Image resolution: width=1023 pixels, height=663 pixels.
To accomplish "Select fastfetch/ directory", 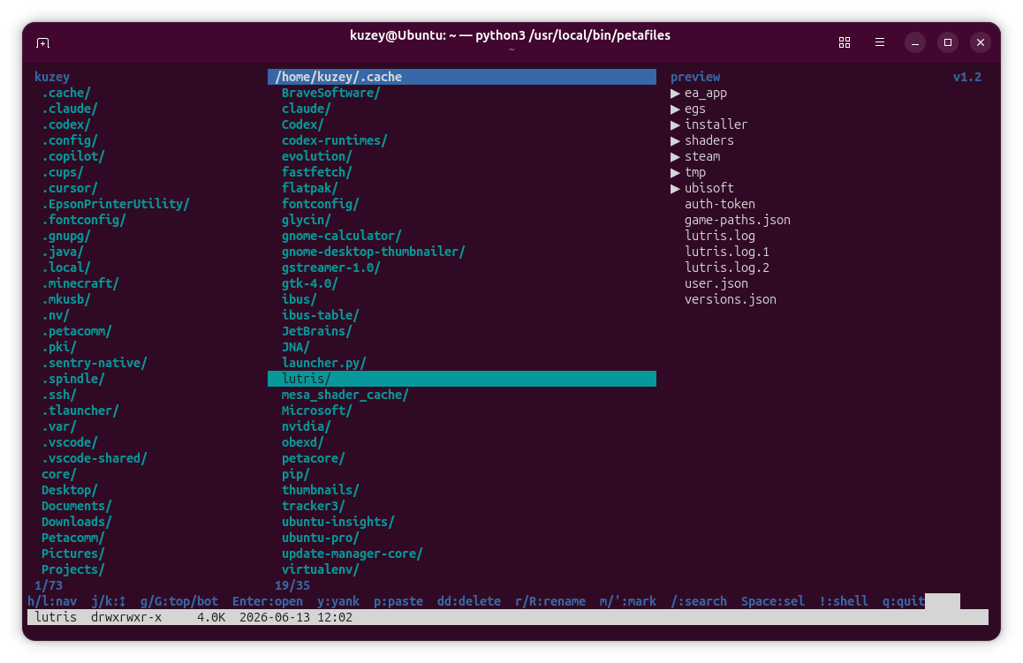I will (x=317, y=172).
